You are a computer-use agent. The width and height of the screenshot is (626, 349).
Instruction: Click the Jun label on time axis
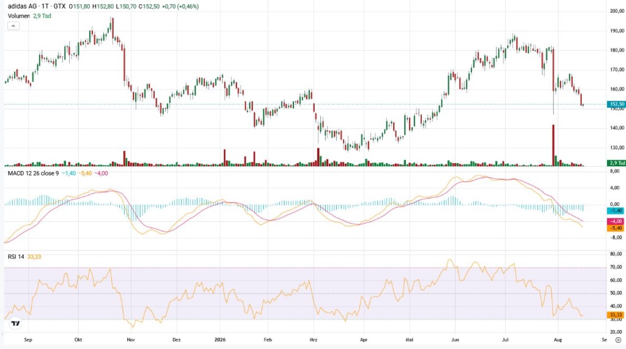coord(455,340)
